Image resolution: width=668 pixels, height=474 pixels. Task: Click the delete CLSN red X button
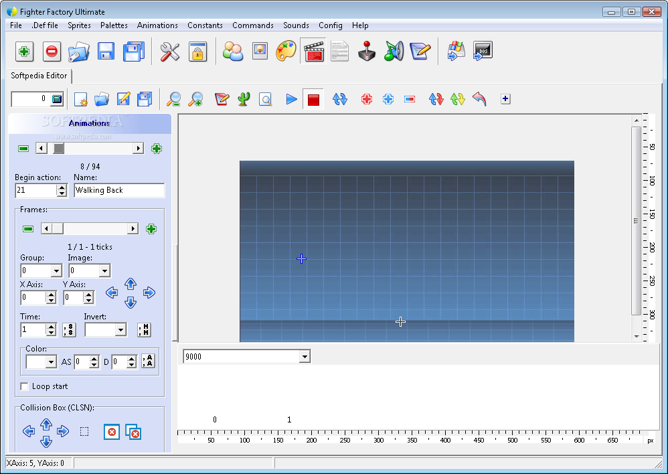pos(112,432)
